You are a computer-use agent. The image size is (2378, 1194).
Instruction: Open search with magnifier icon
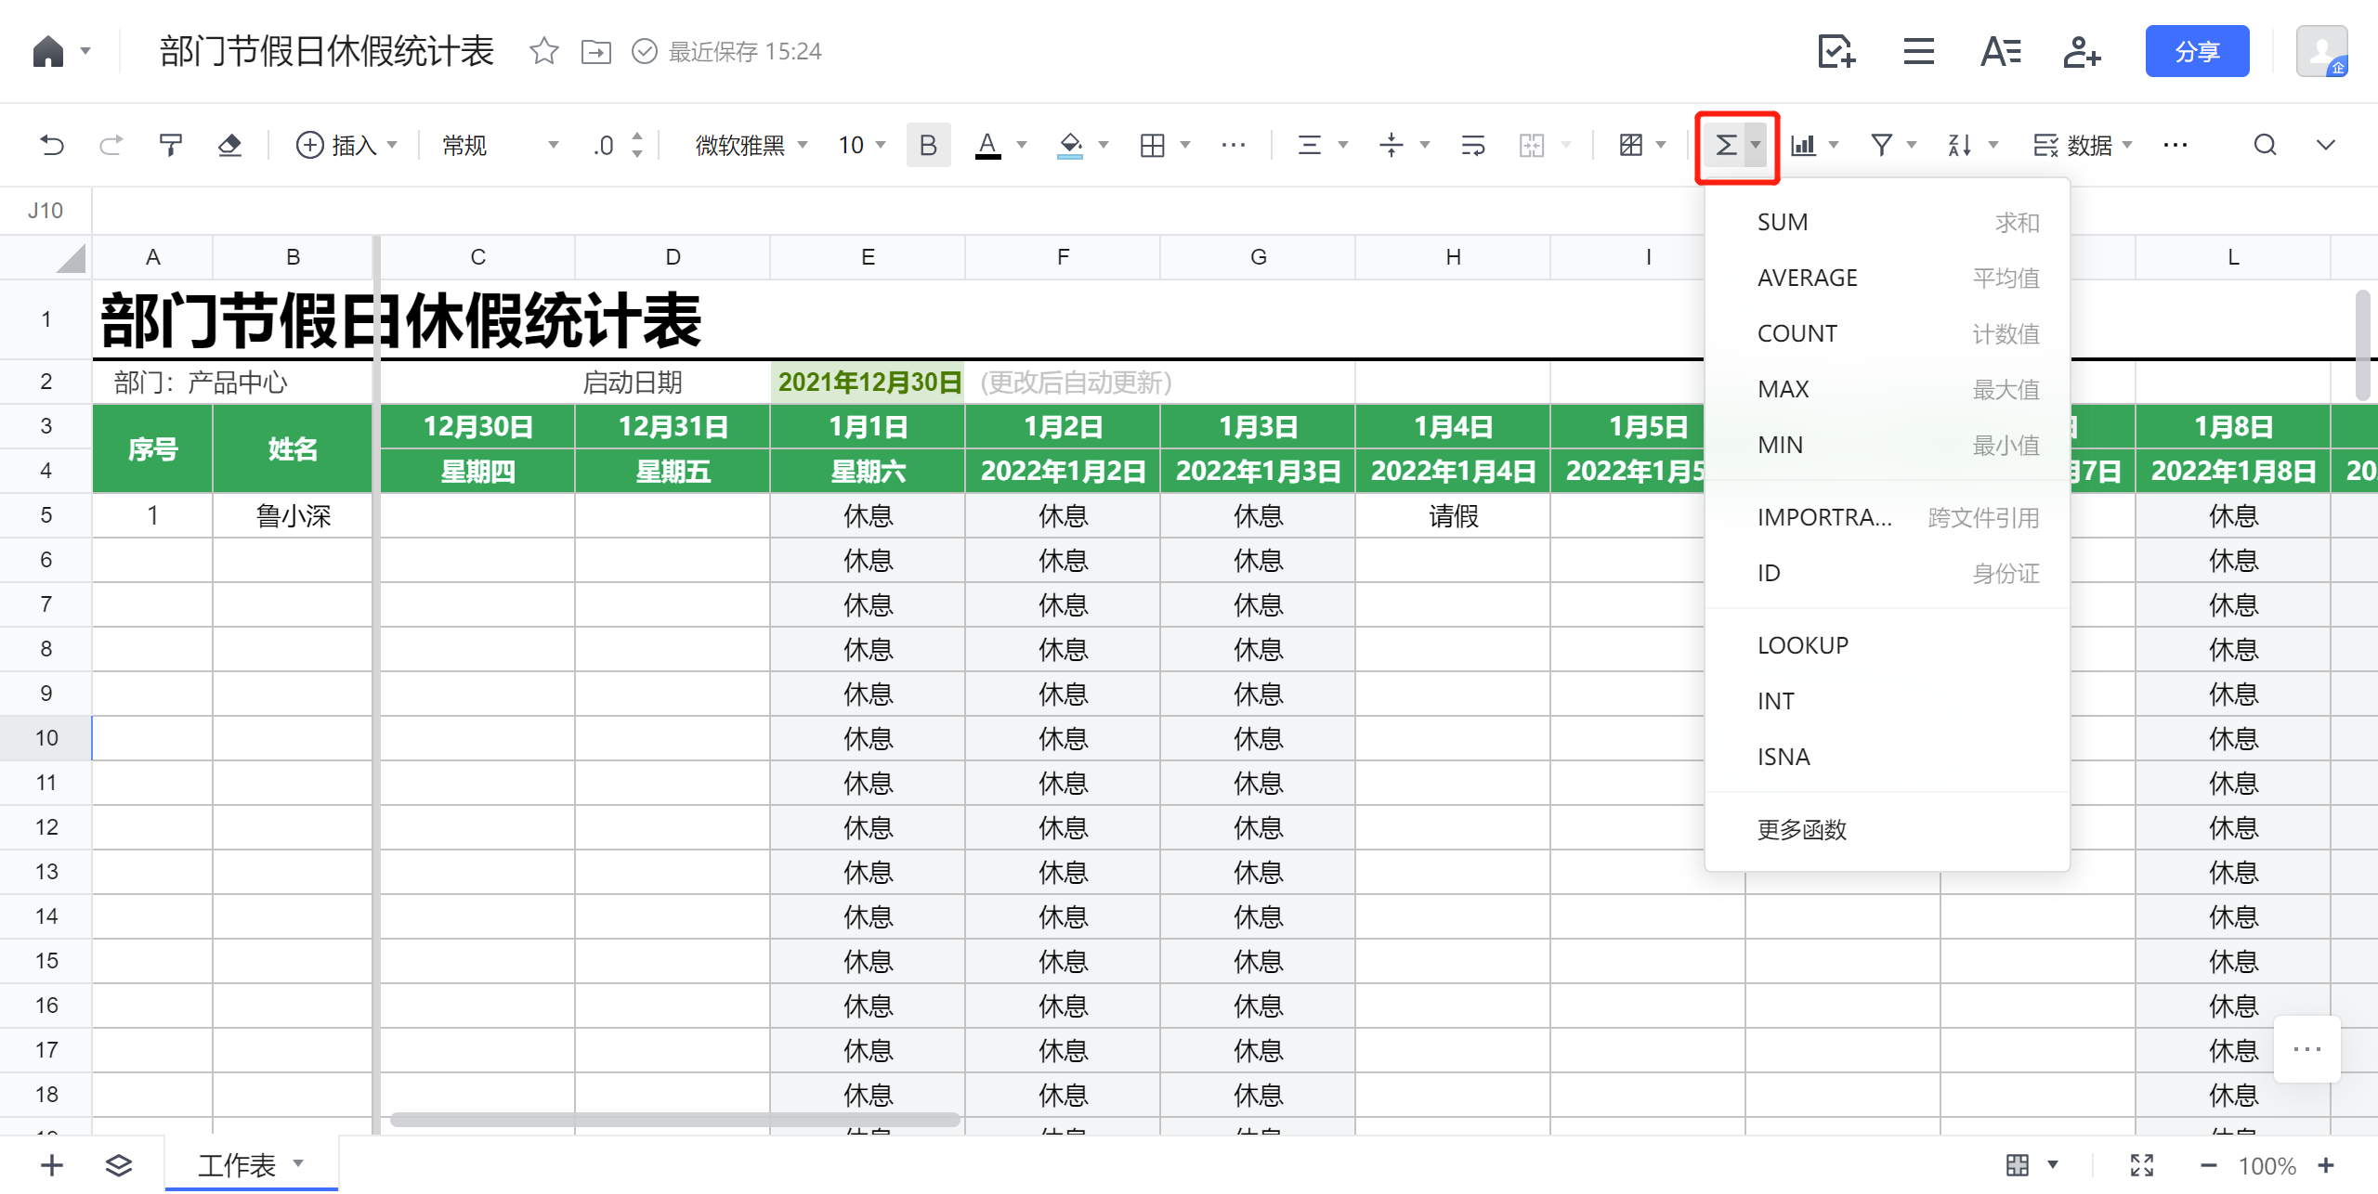[2265, 146]
